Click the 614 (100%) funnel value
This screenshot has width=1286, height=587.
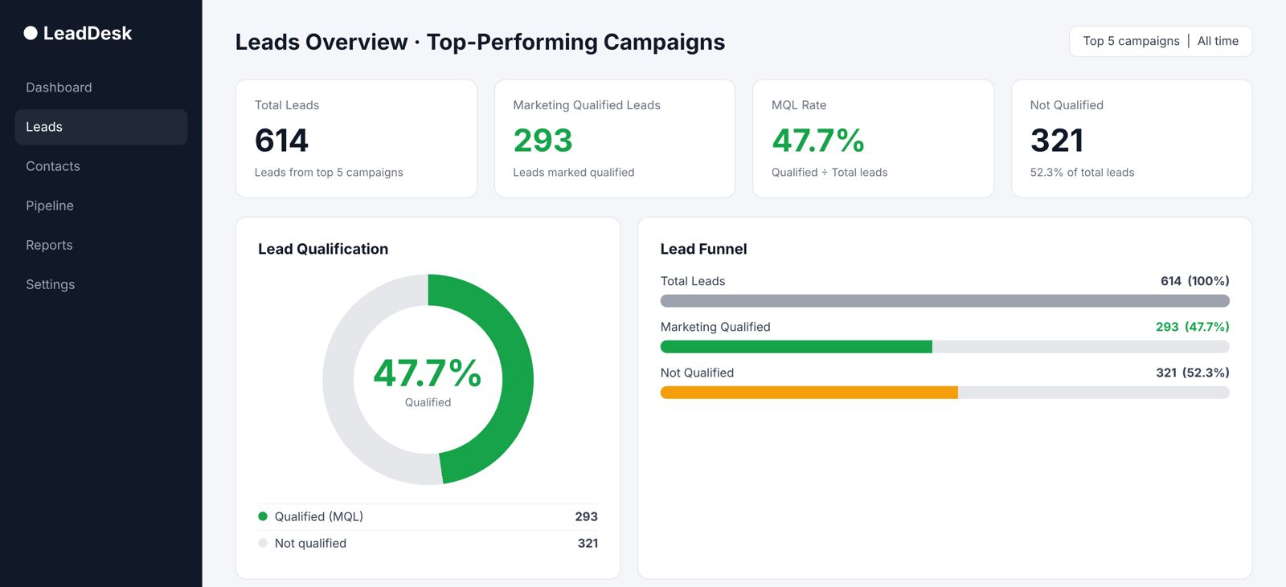1195,281
